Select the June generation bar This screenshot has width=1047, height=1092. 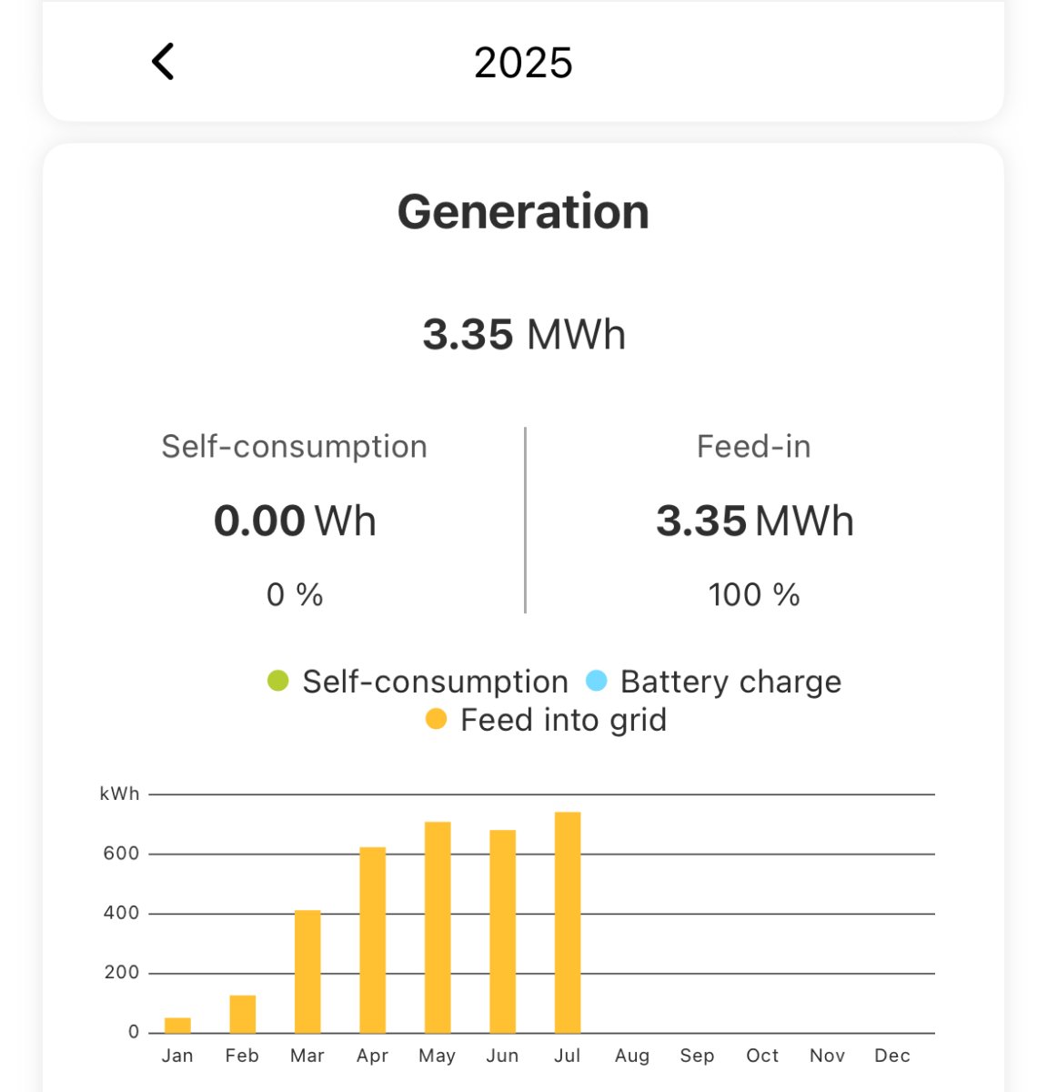tap(502, 931)
